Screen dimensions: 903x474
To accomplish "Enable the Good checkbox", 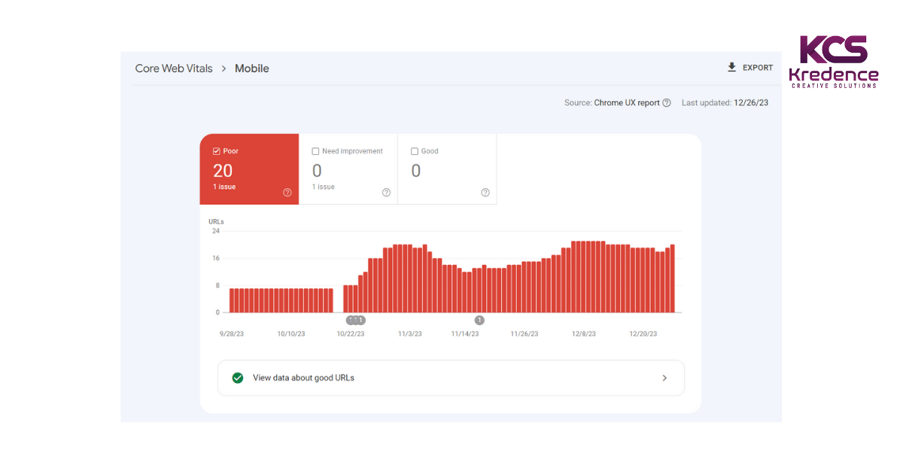I will tap(414, 150).
